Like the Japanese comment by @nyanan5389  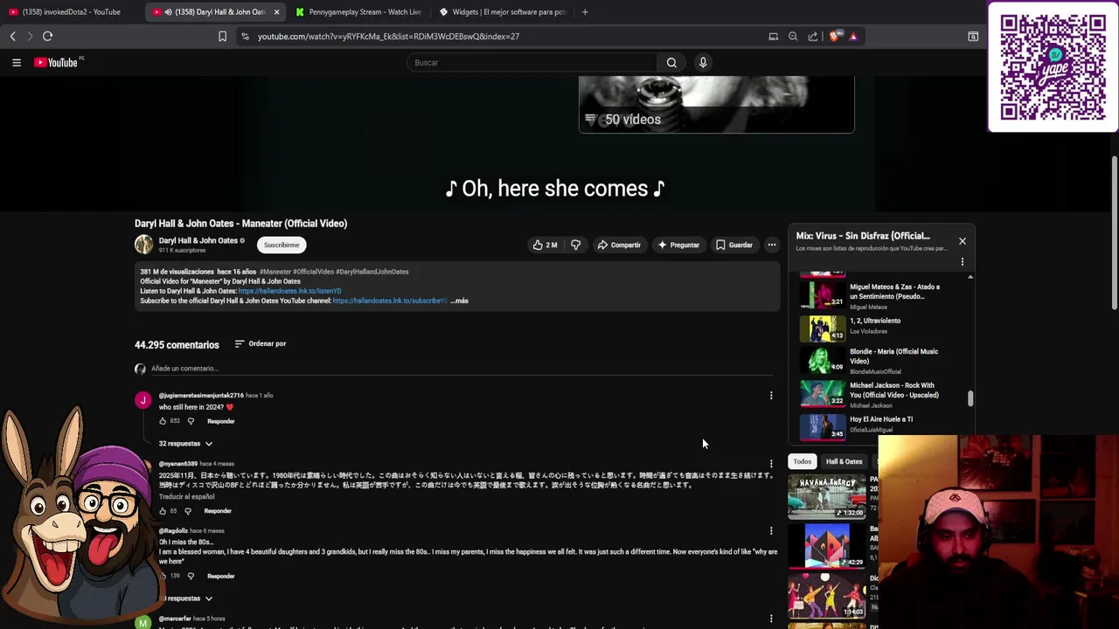(x=163, y=511)
